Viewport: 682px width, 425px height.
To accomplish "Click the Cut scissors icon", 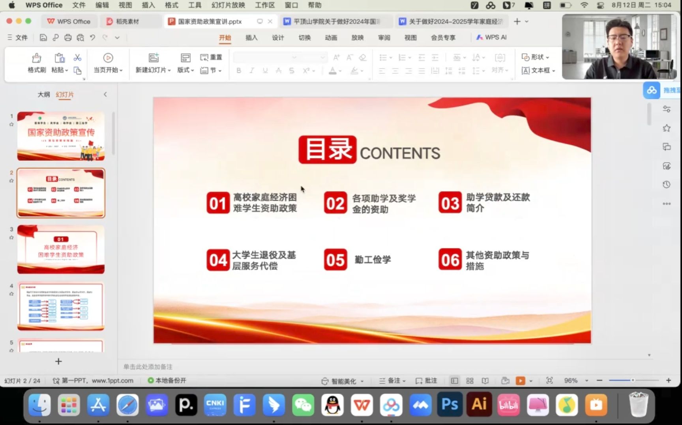I will point(77,58).
